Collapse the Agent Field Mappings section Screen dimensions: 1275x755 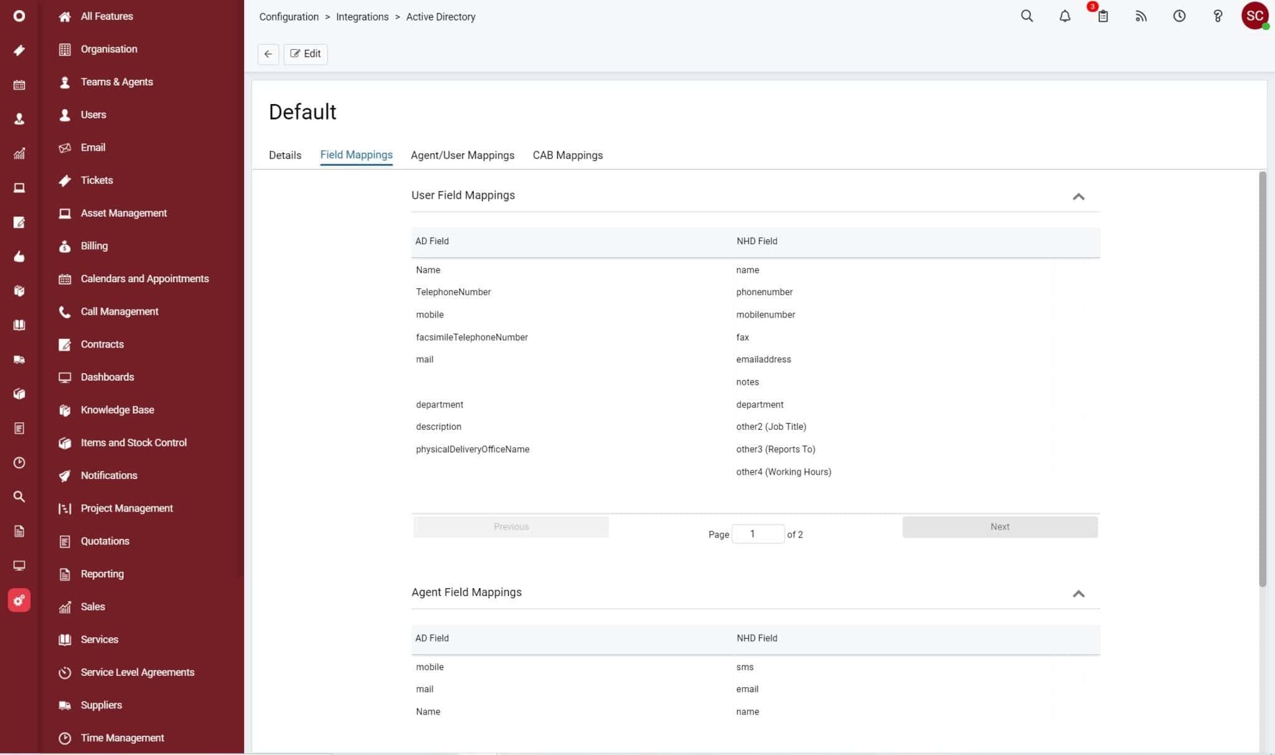(x=1078, y=594)
